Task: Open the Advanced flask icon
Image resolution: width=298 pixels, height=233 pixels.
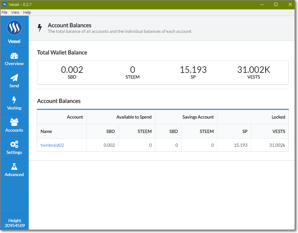Action: [x=14, y=166]
